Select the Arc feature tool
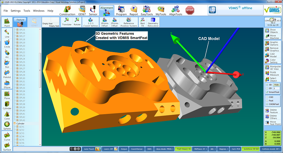 click(7, 54)
